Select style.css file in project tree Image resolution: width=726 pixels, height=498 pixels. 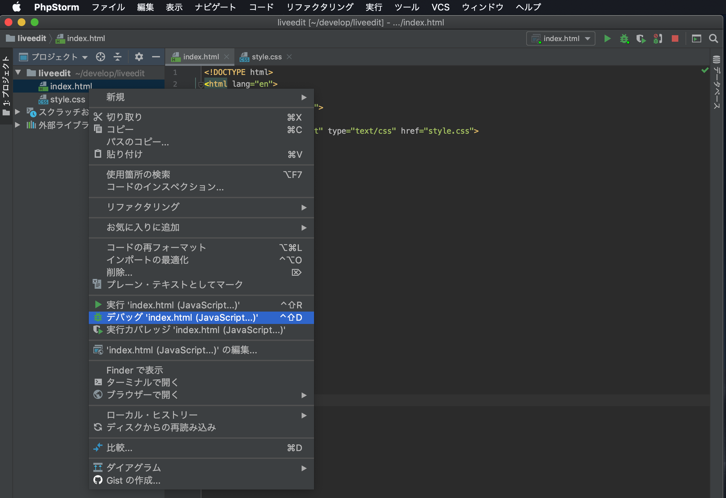coord(67,99)
